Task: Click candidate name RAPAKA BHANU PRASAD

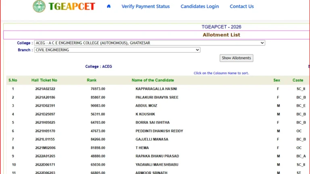Action: (x=157, y=156)
